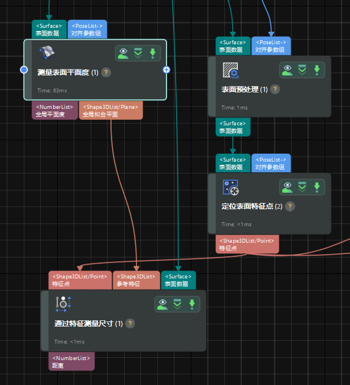The image size is (350, 385).
Task: Open help for 定位表面特征点 (2)
Action: coord(290,206)
